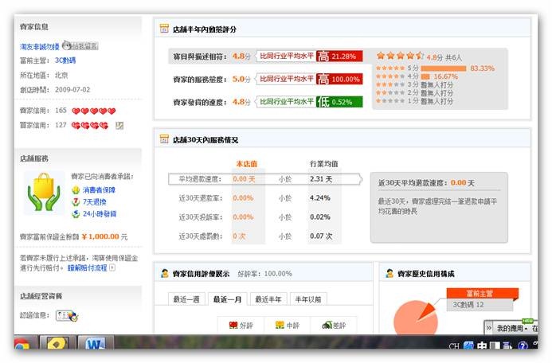Click seller credit red hearts icon
Viewport: 552px width, 363px height.
(x=94, y=111)
